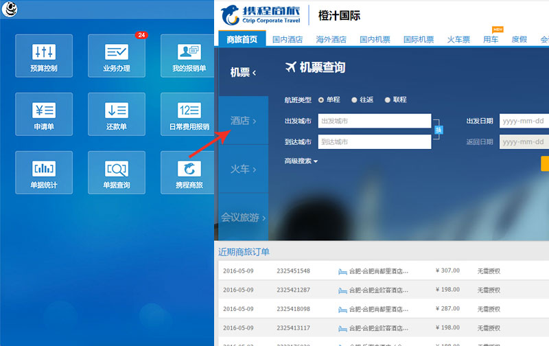Select 联程 multi-leg flight type
549x346 pixels.
click(x=387, y=100)
